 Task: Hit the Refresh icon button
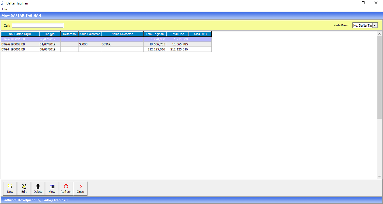pyautogui.click(x=66, y=188)
